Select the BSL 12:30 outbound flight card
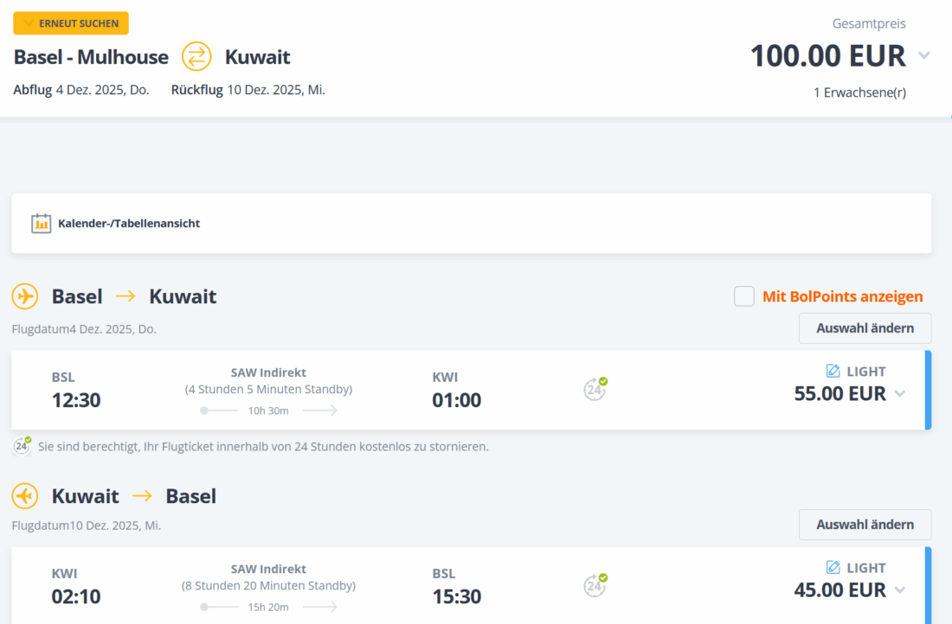952x624 pixels. pyautogui.click(x=346, y=390)
